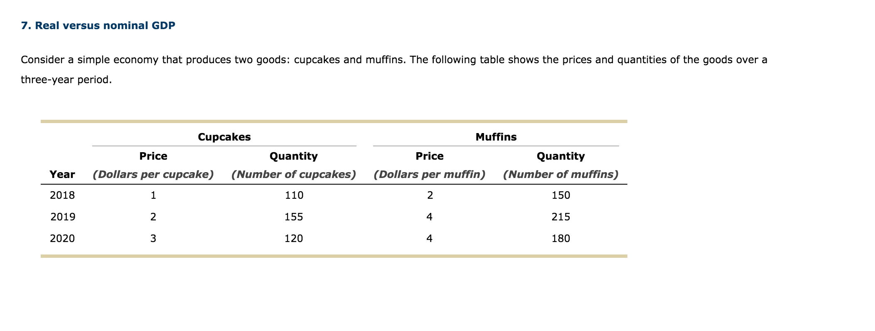Click '(Dollars per muffin)' price subheader
Viewport: 875px width, 331px height.
coord(430,174)
